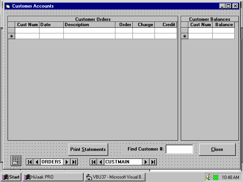Click the Find Customer # text box
The width and height of the screenshot is (243, 182).
point(179,149)
